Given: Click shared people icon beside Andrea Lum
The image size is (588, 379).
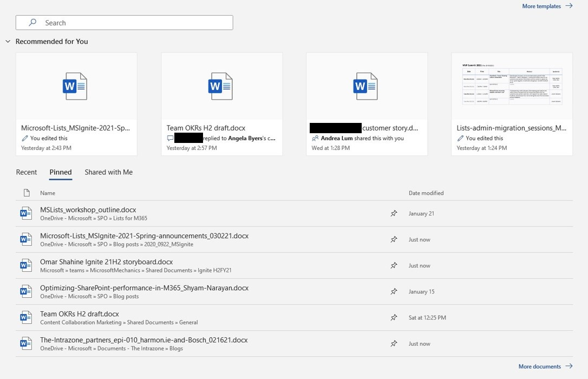Looking at the screenshot, I should [315, 138].
